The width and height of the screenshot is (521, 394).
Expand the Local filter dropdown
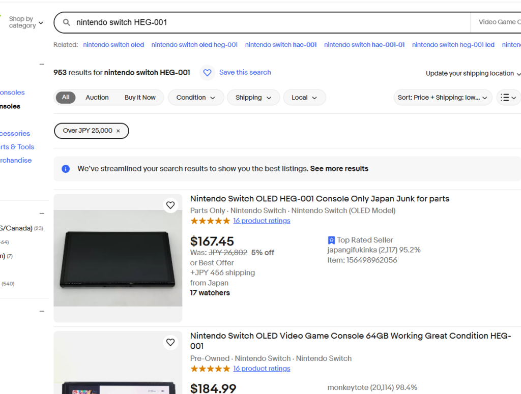point(304,98)
